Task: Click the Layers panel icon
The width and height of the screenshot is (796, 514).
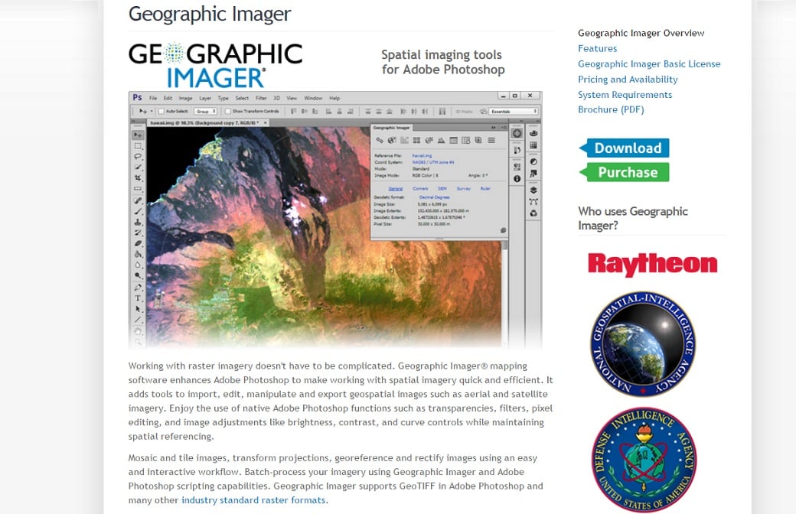Action: (533, 190)
